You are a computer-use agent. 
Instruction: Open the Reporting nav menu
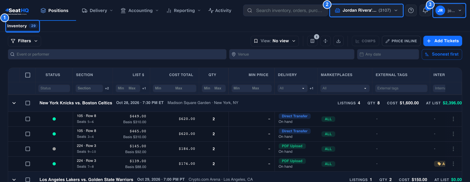coord(183,11)
